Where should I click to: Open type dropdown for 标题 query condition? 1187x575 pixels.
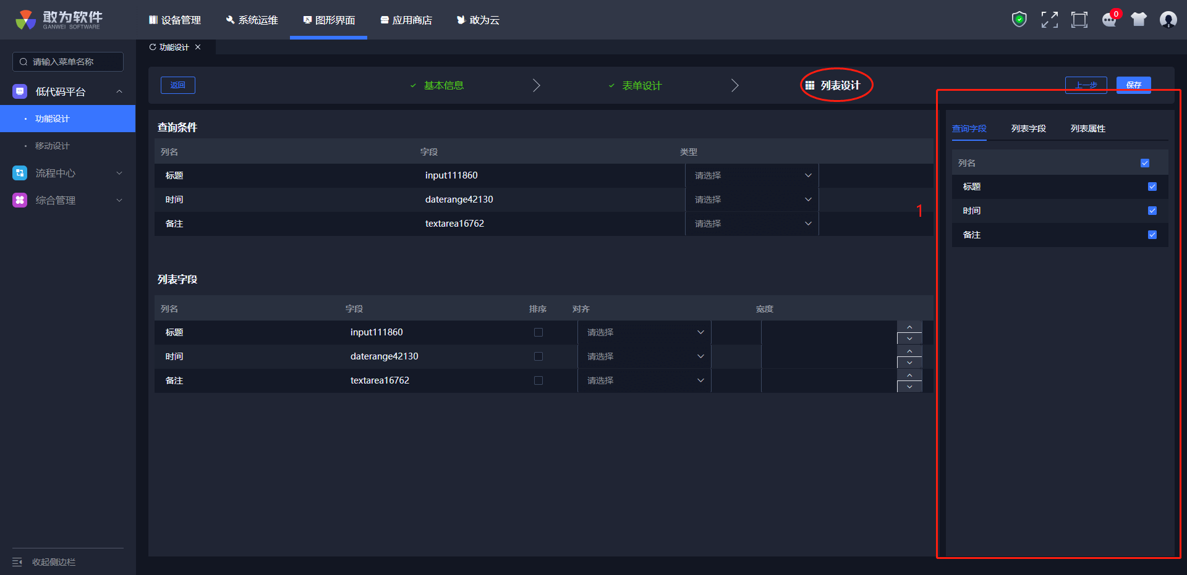click(x=751, y=175)
